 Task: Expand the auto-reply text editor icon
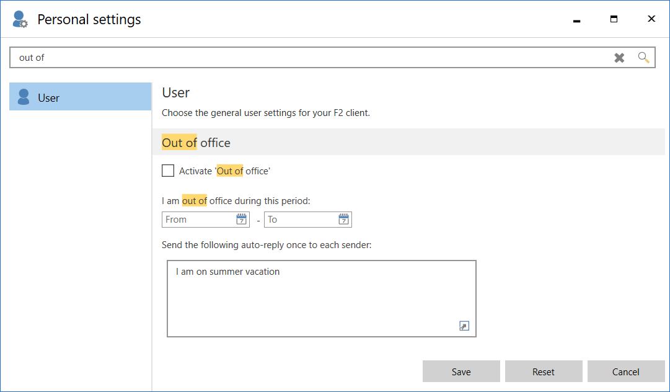pos(464,326)
